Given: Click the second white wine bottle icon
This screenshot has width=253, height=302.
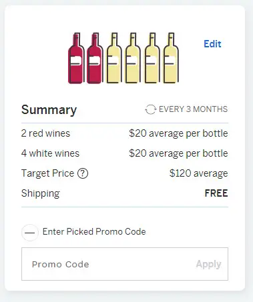Looking at the screenshot, I should coord(133,58).
